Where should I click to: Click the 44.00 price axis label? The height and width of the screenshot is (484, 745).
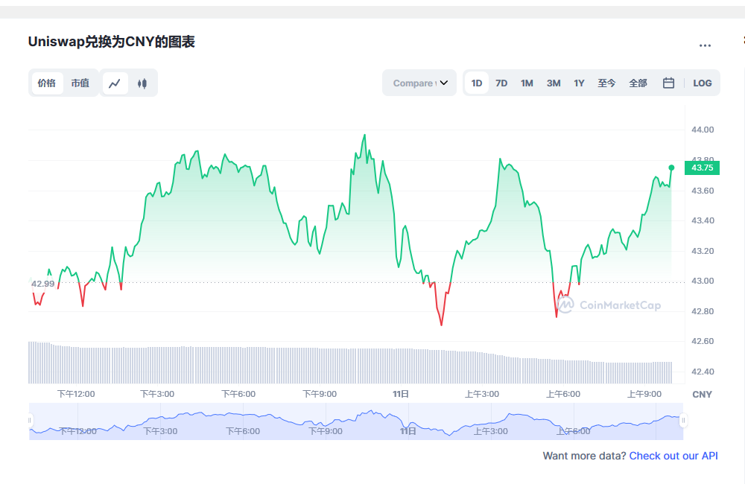703,130
